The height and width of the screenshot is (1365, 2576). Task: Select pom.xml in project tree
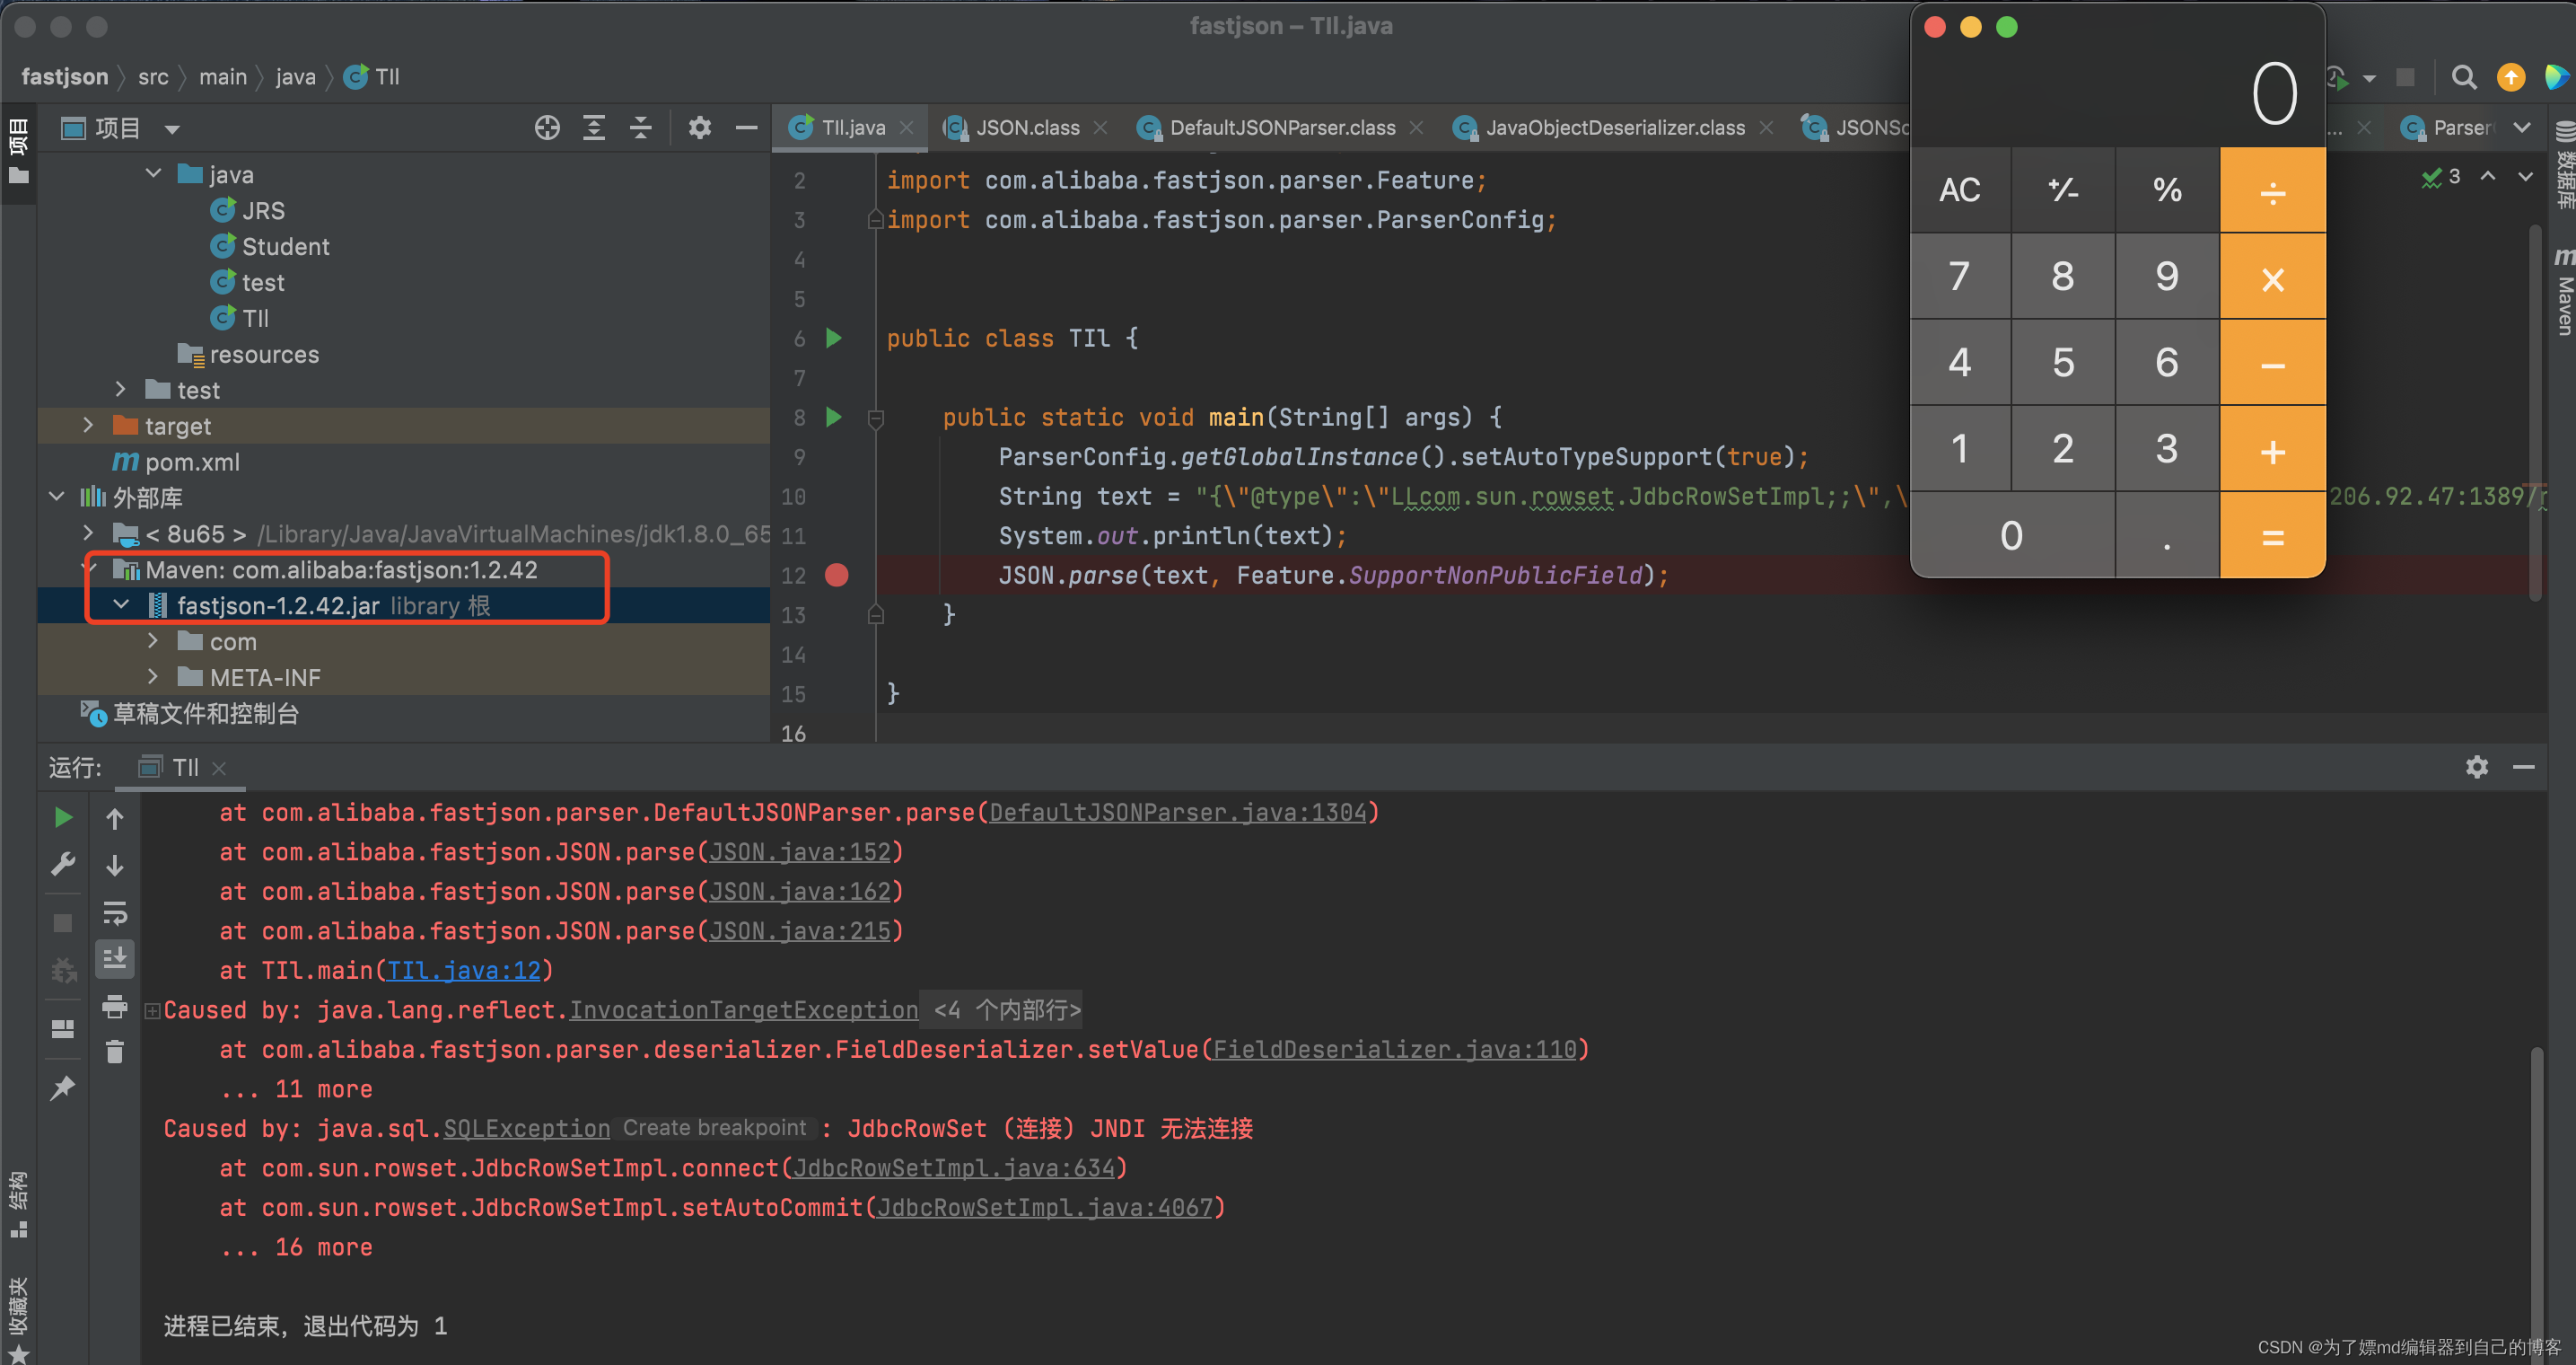pos(192,462)
